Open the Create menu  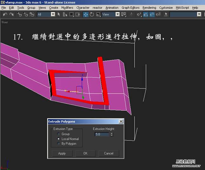click(54, 8)
